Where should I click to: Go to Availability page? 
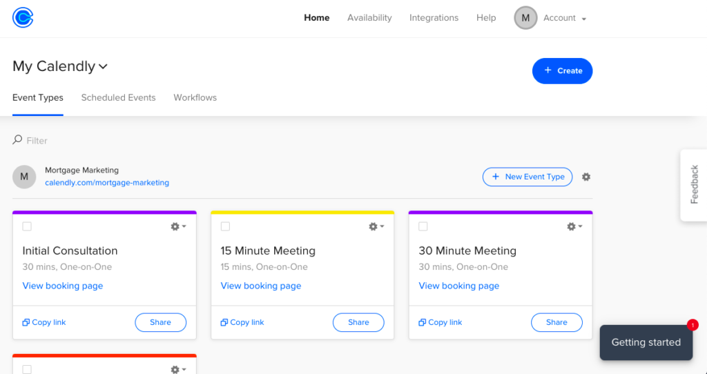pyautogui.click(x=369, y=18)
